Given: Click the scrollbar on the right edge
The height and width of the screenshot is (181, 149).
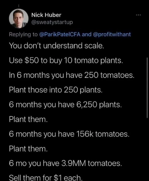Looking at the screenshot, I should (x=147, y=88).
